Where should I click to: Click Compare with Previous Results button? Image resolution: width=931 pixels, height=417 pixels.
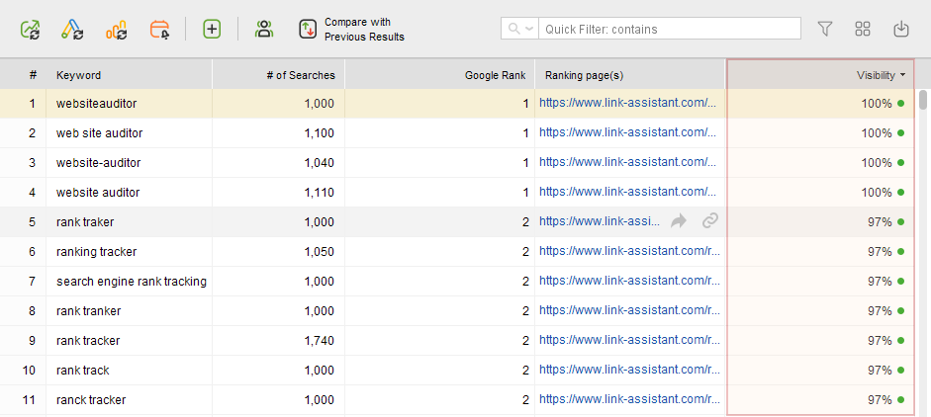[352, 30]
